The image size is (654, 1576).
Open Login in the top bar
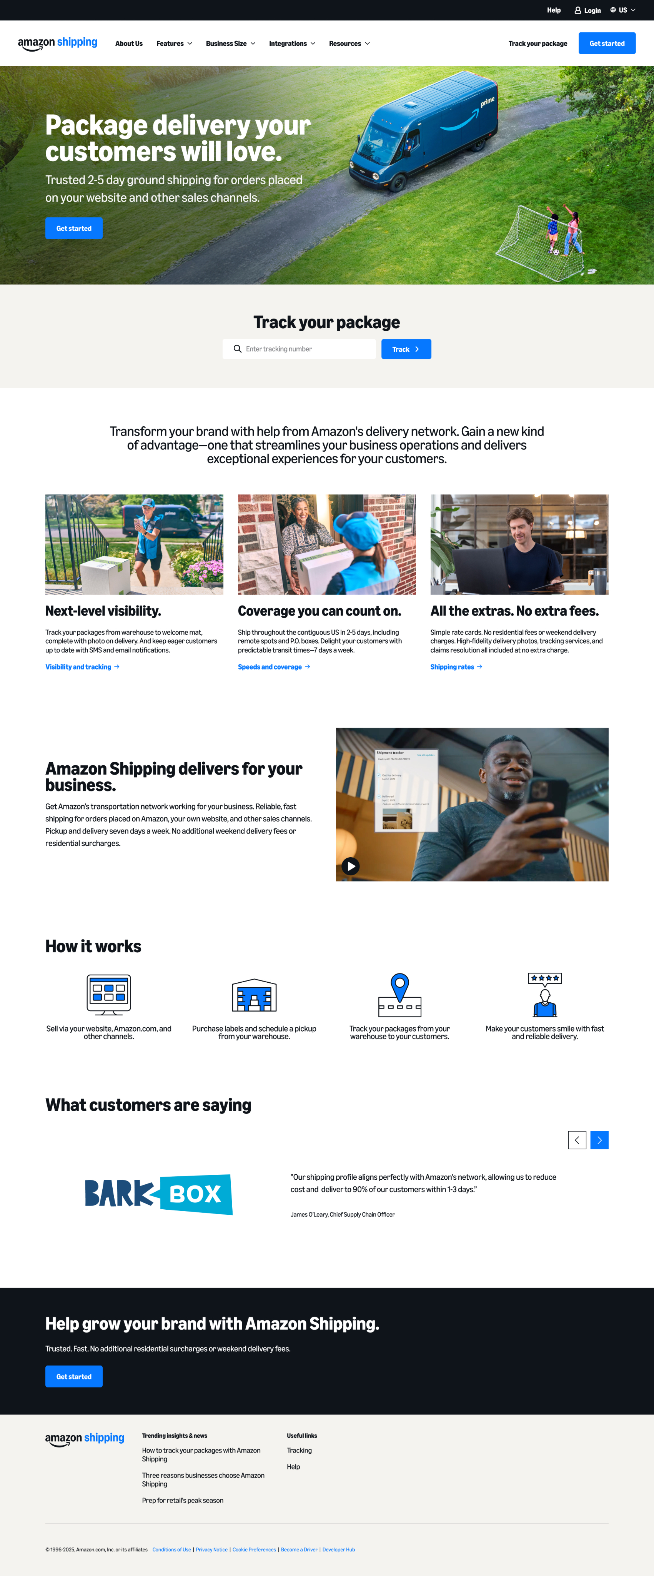pos(587,10)
